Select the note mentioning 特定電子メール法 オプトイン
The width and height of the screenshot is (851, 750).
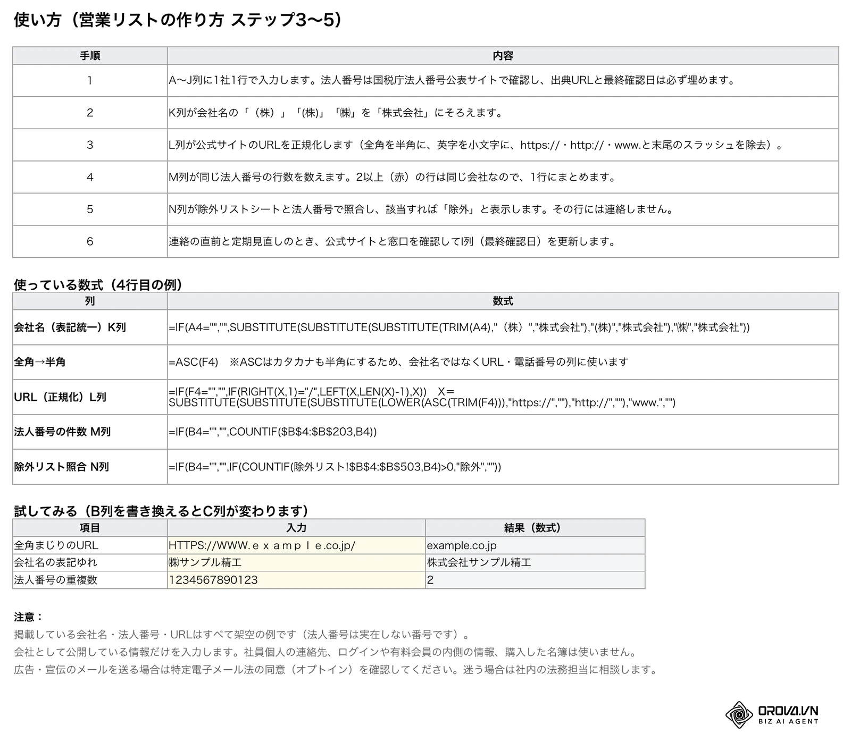point(336,670)
